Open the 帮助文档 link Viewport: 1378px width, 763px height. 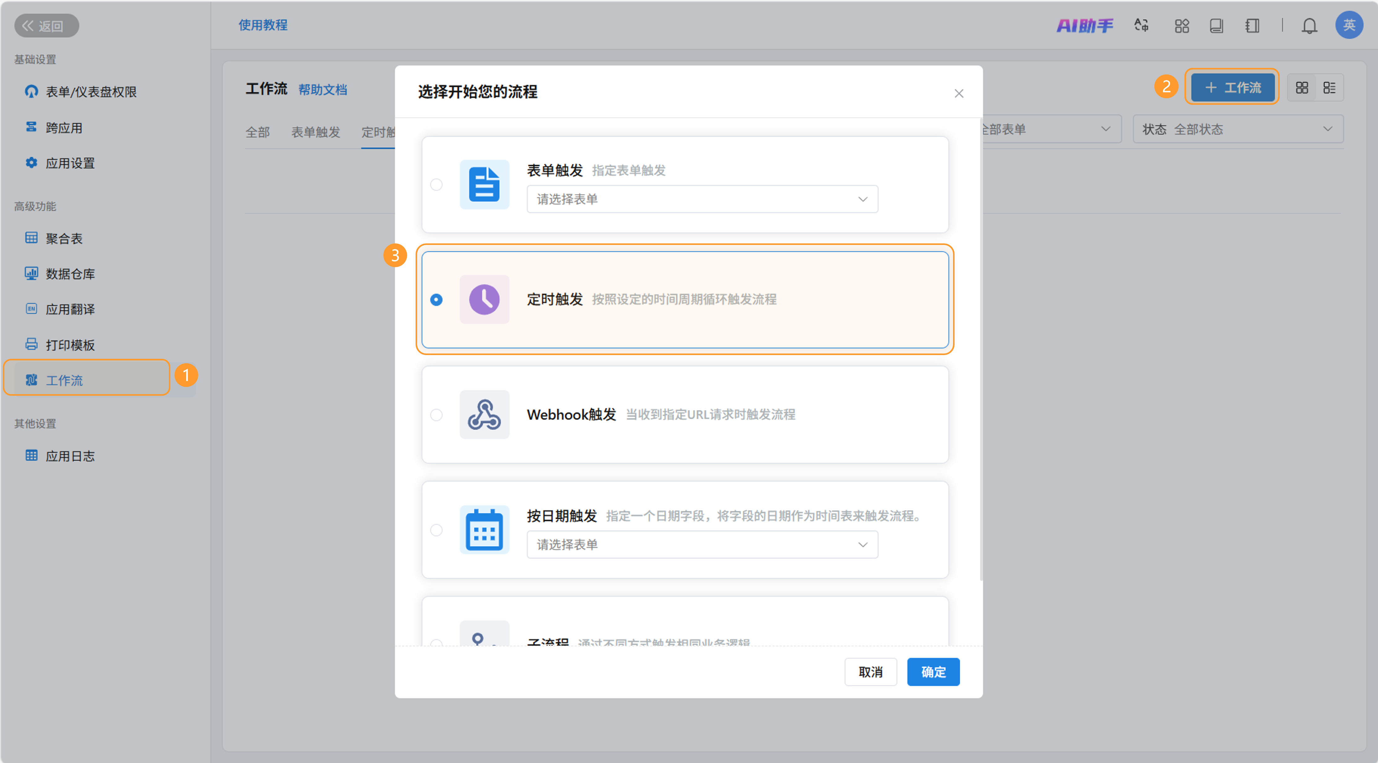(323, 90)
